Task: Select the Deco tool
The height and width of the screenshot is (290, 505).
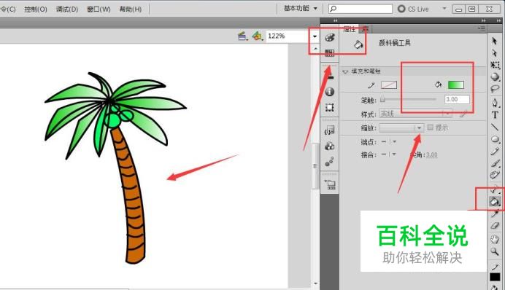Action: click(x=495, y=175)
